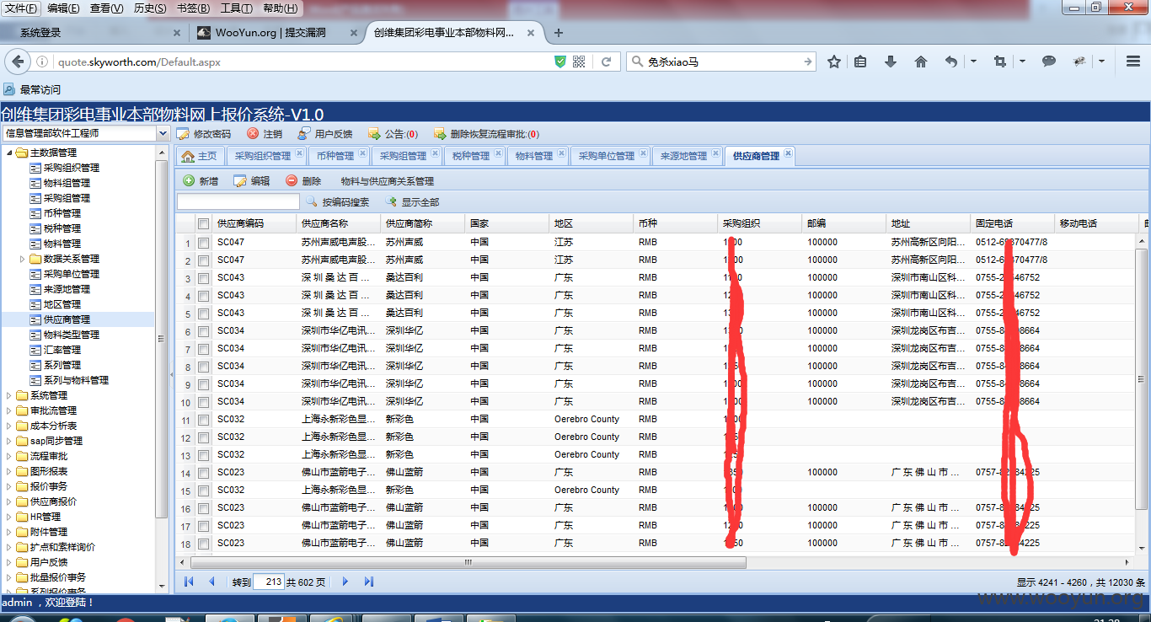The image size is (1151, 622).
Task: Click the site info icon in the address bar
Action: [42, 62]
